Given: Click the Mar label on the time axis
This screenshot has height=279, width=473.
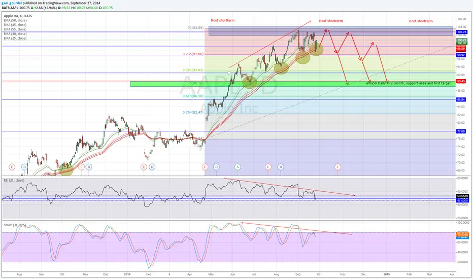Looking at the screenshot, I should (x=429, y=274).
